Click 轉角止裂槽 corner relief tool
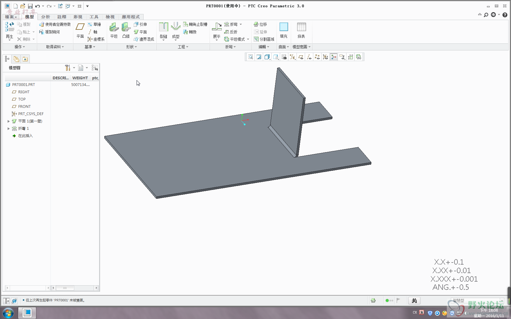 coord(195,24)
